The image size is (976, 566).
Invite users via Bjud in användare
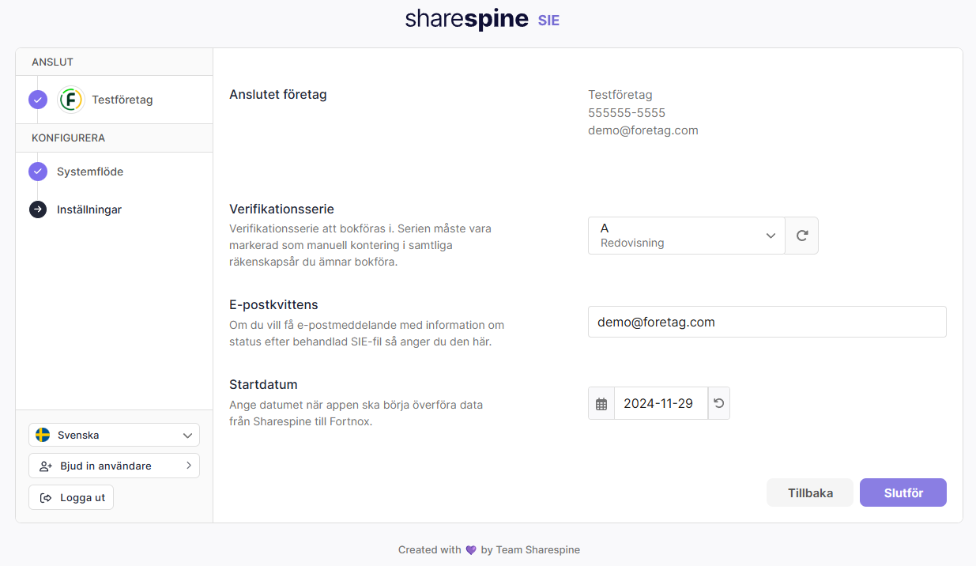114,466
